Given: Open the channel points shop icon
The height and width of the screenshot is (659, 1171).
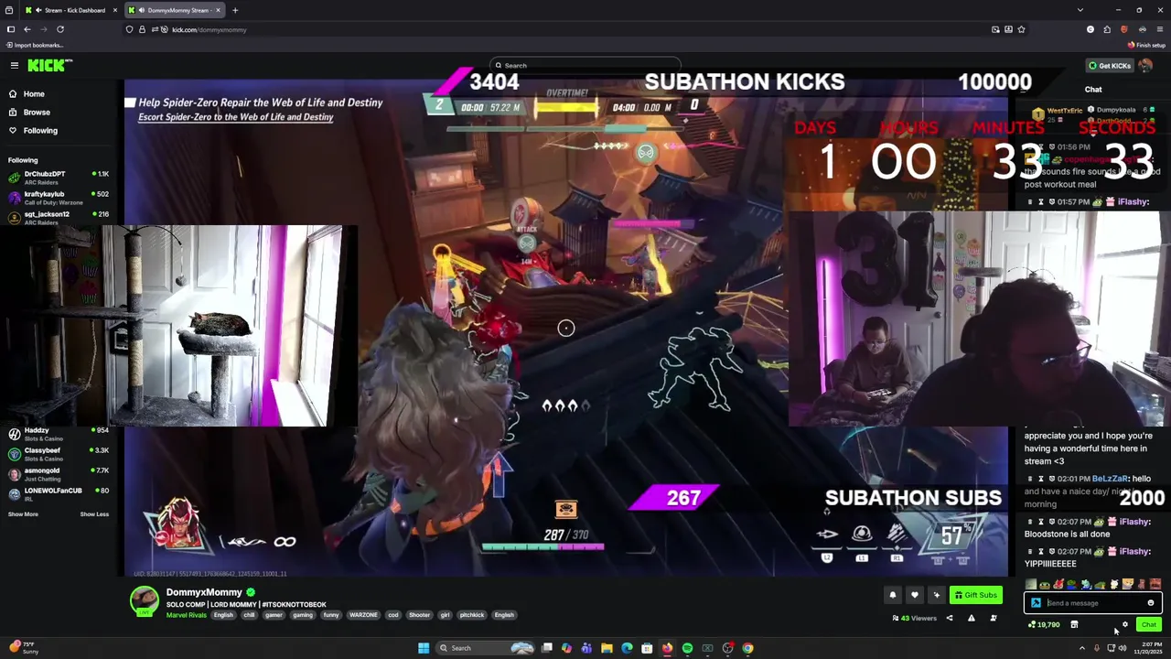Looking at the screenshot, I should pos(1074,624).
